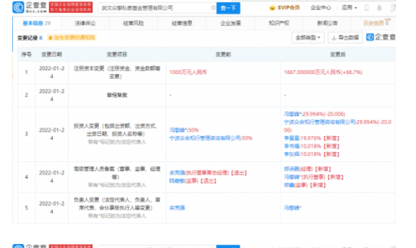This screenshot has height=248, width=416.
Task: Switch to the 新闻公告 tab
Action: click(x=327, y=23)
